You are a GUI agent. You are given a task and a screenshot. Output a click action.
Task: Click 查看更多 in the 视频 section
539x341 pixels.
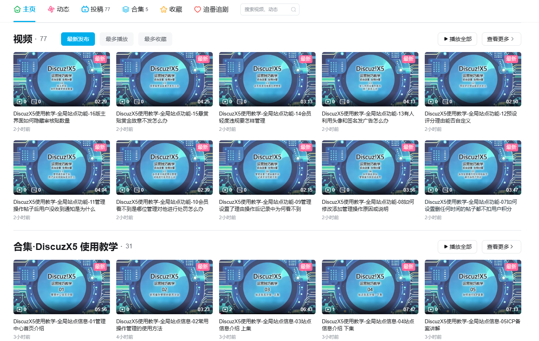(x=502, y=39)
